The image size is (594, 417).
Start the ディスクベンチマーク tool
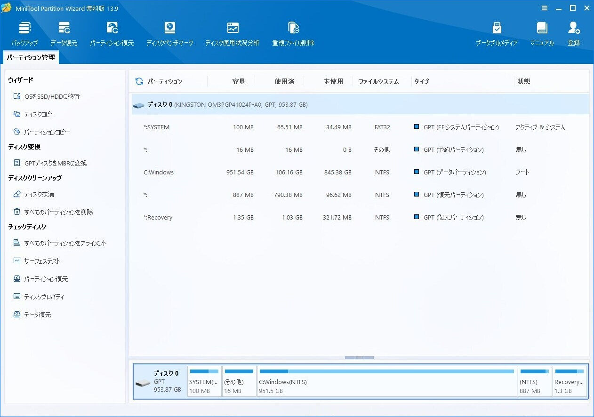(x=169, y=33)
